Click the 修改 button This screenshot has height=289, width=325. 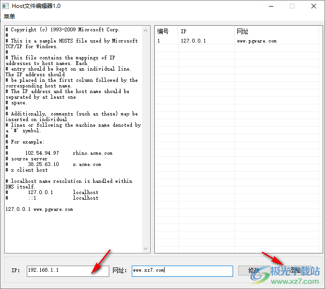point(254,270)
